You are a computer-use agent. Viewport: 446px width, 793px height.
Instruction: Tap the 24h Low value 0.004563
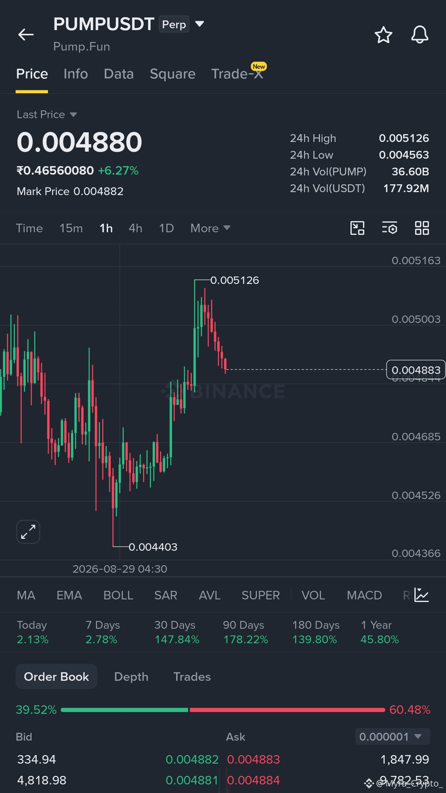coord(404,155)
